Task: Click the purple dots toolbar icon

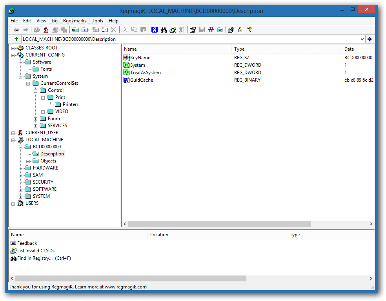Action: pyautogui.click(x=211, y=30)
